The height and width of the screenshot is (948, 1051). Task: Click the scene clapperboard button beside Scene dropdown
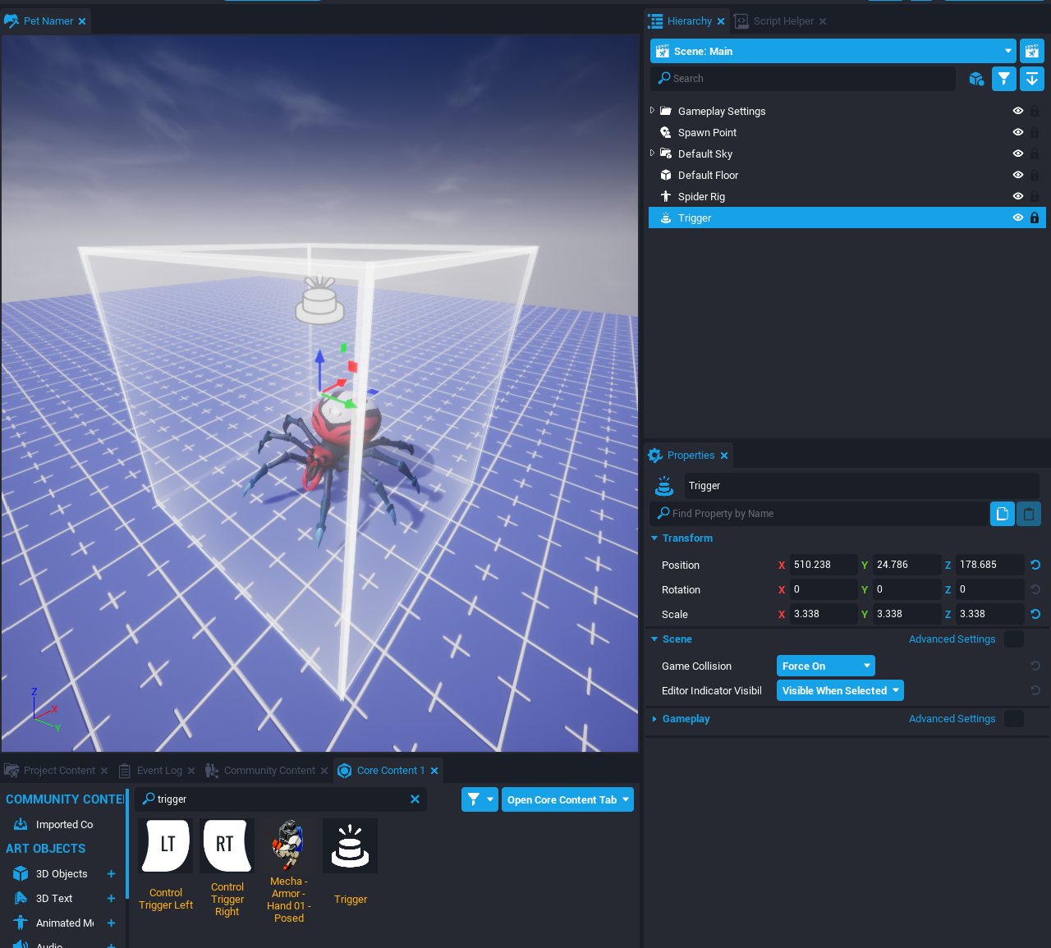click(x=1032, y=51)
